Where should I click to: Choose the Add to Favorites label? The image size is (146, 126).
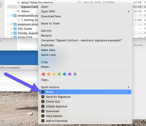[56, 121]
